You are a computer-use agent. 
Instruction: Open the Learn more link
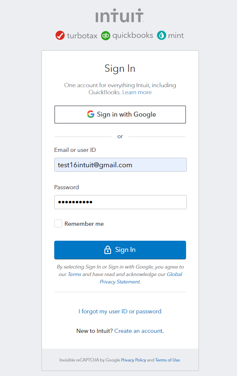pos(137,92)
